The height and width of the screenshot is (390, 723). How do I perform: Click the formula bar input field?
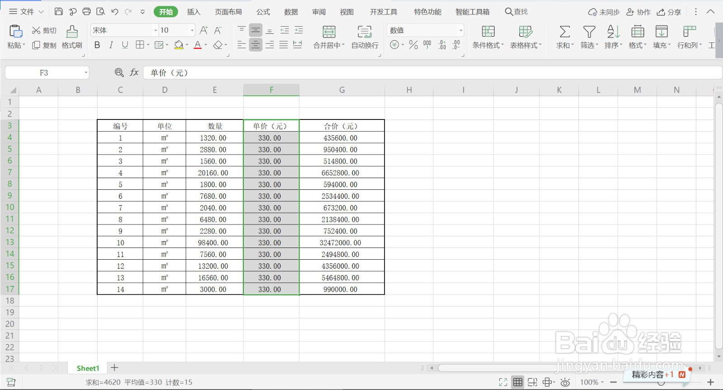pyautogui.click(x=432, y=73)
